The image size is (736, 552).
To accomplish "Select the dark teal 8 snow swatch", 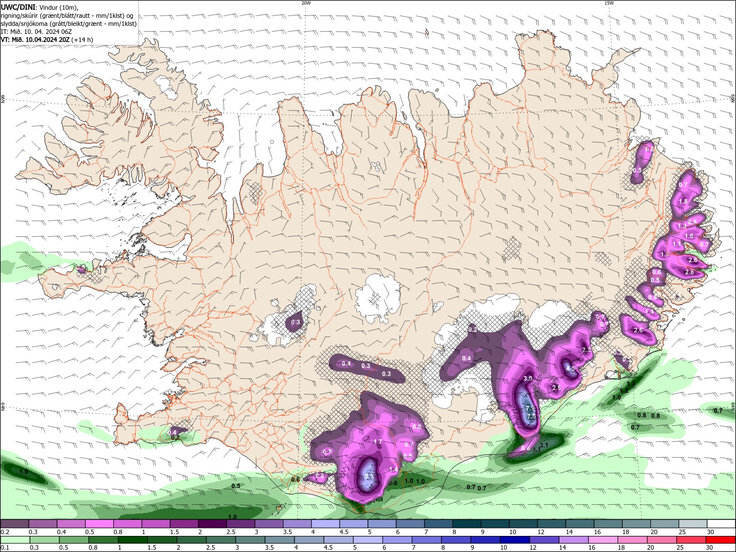I will [x=466, y=524].
